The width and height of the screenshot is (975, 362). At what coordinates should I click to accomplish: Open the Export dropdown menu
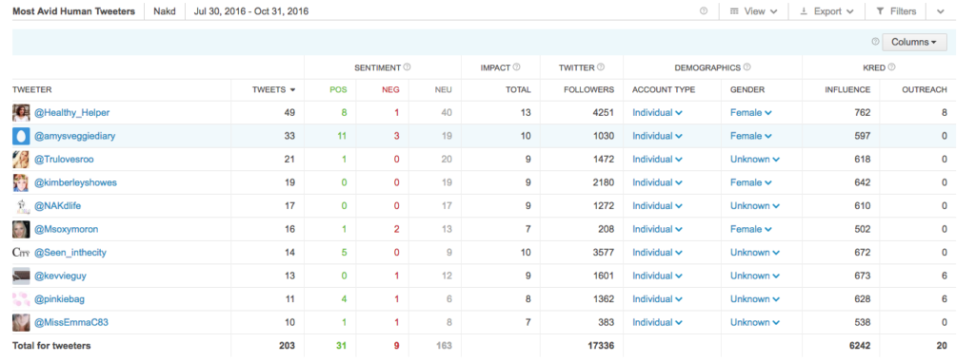[x=826, y=11]
